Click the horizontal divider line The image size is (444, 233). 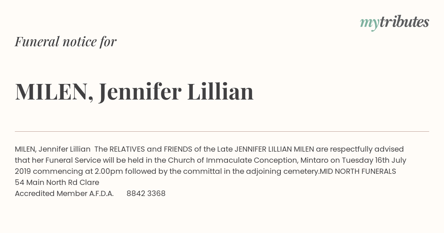click(x=222, y=131)
